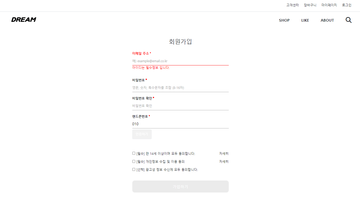
Task: Open the ABOUT page
Action: [x=327, y=20]
